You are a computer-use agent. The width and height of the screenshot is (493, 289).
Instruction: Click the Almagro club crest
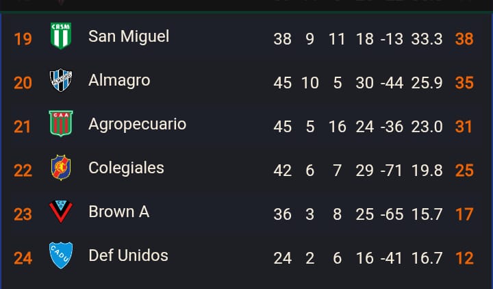61,81
